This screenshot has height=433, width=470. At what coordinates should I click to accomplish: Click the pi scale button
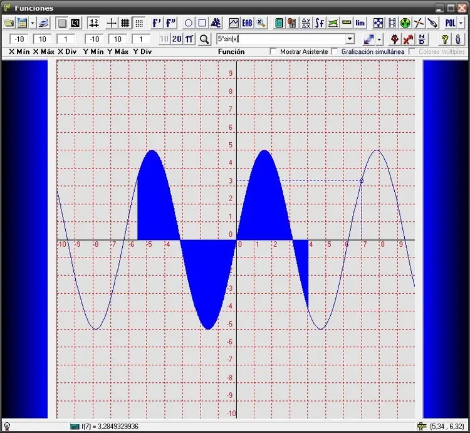(189, 39)
